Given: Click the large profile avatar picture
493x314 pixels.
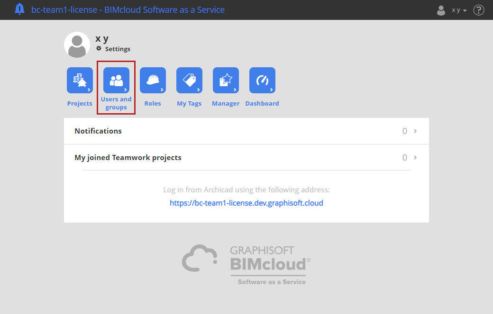Looking at the screenshot, I should tap(77, 45).
